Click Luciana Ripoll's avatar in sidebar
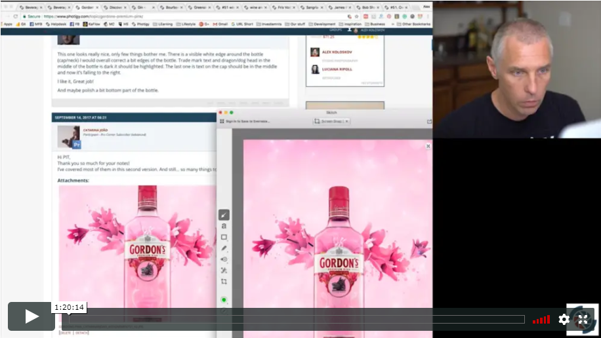Screen dimensions: 601x338 pos(315,69)
